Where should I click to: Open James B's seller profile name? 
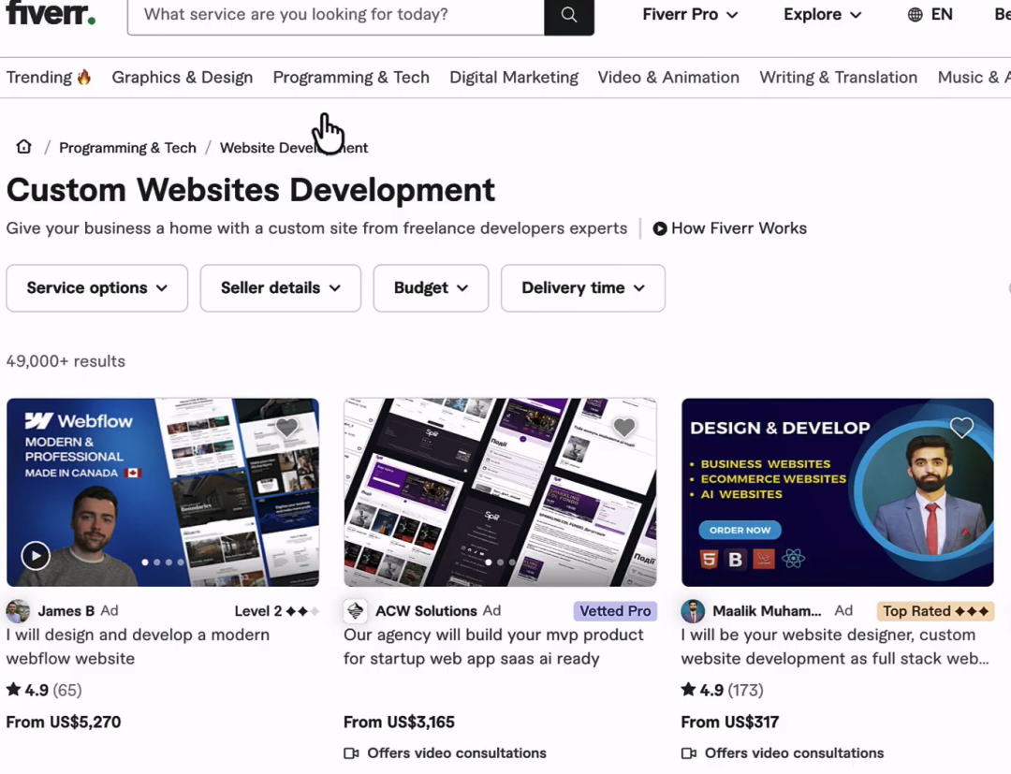(x=66, y=611)
